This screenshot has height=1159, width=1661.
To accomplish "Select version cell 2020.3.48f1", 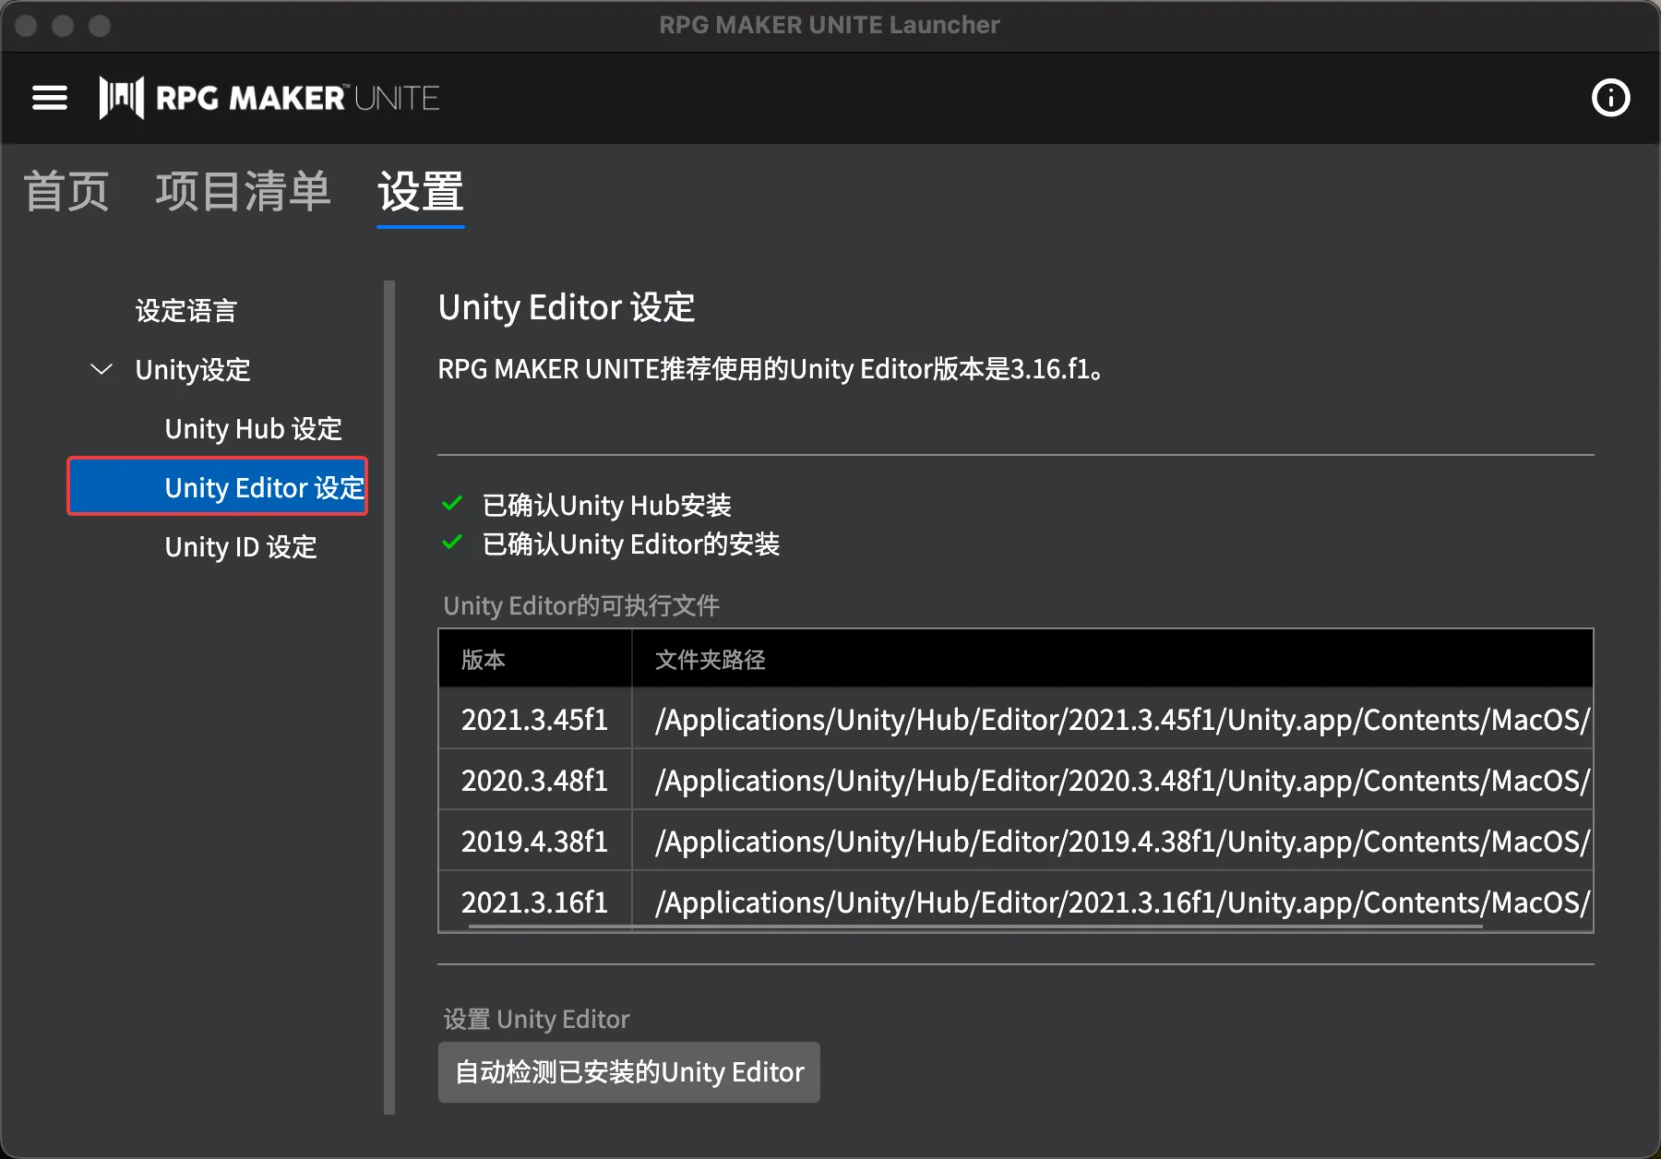I will [535, 781].
